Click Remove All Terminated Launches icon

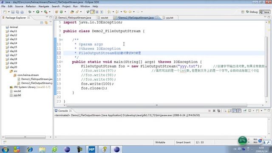click(219, 110)
